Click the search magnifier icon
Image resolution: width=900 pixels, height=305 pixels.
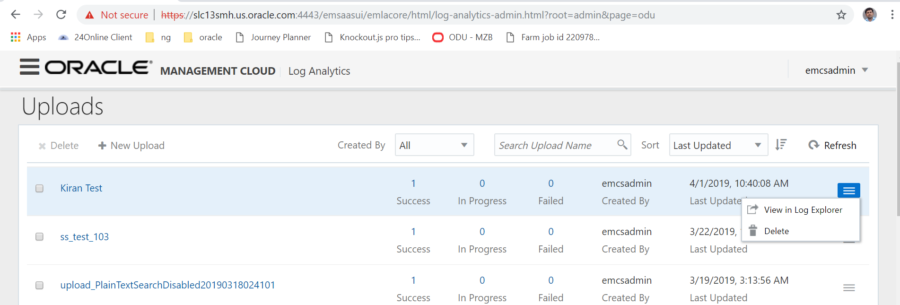pyautogui.click(x=622, y=144)
